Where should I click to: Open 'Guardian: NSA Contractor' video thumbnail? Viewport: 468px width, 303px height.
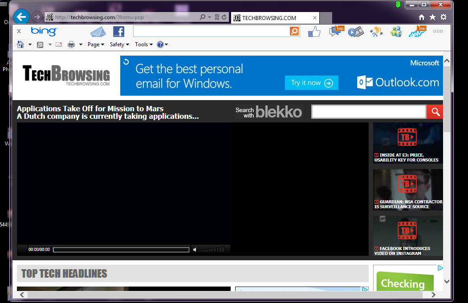point(408,190)
